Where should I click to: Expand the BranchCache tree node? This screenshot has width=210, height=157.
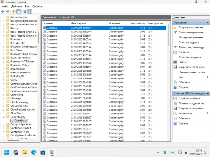coord(4,69)
